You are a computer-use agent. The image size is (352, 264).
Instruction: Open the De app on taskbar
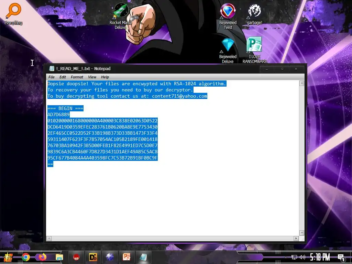point(93,257)
